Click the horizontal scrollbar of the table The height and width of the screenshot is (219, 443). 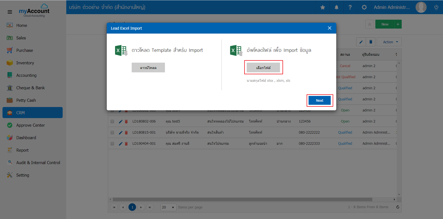pyautogui.click(x=243, y=199)
